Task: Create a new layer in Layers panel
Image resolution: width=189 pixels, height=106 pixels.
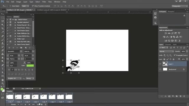Action: tap(180, 96)
